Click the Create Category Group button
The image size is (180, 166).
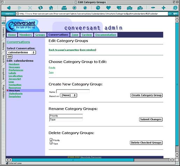pos(146,95)
